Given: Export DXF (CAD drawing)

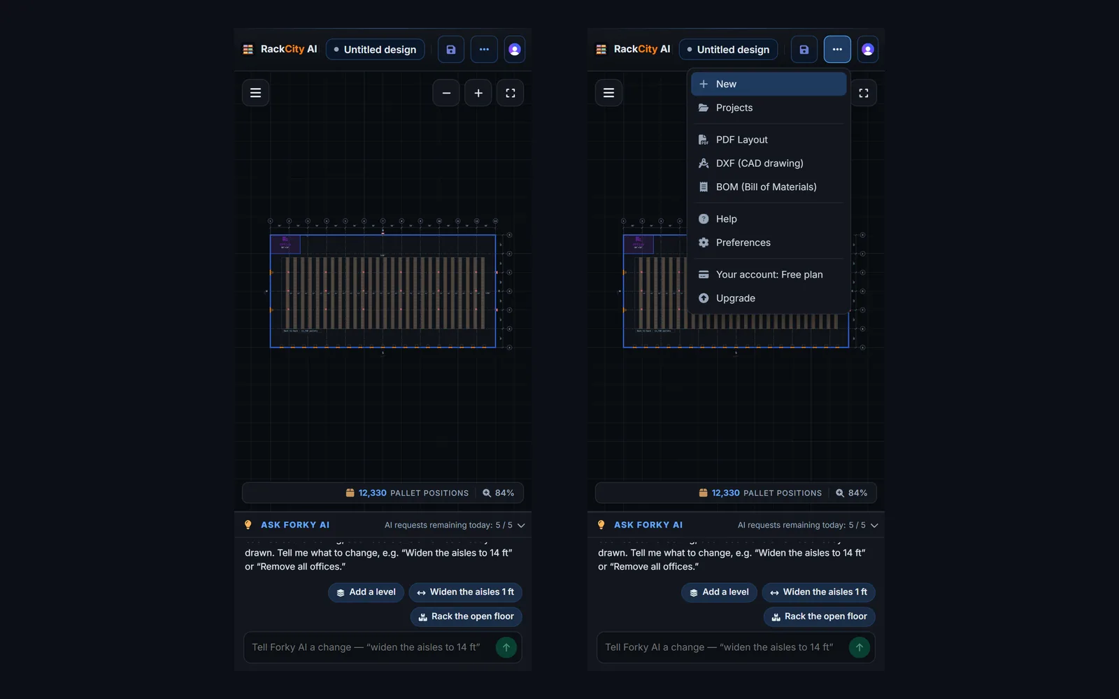Looking at the screenshot, I should pyautogui.click(x=769, y=164).
